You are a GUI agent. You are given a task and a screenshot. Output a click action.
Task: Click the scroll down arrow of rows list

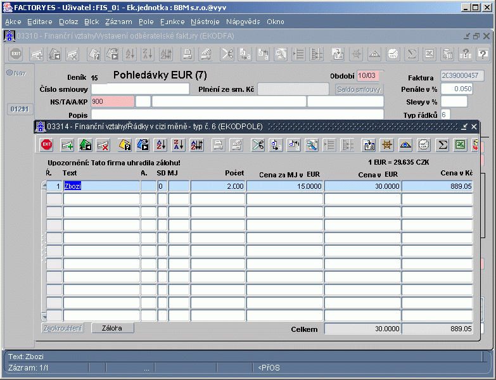[44, 316]
